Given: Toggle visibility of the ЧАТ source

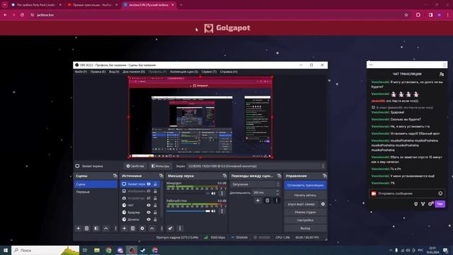Looking at the screenshot, I should (149, 205).
